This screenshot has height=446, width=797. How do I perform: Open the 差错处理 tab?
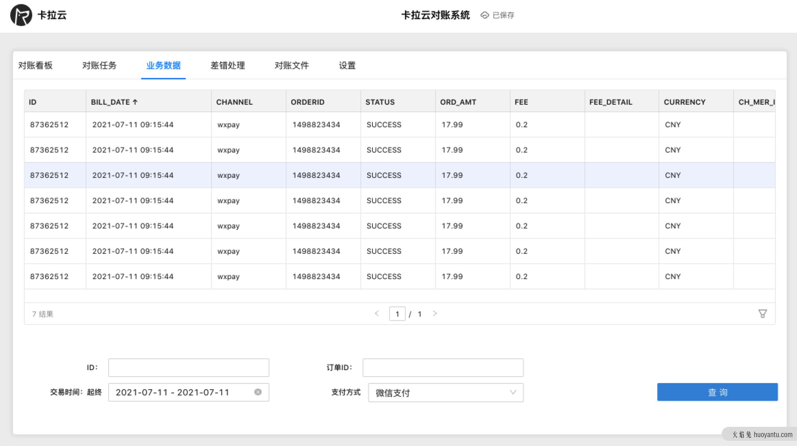228,65
